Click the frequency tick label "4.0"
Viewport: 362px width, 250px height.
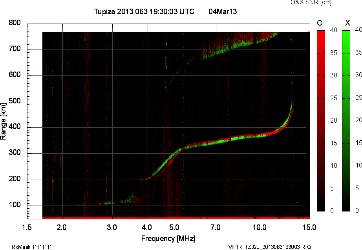pyautogui.click(x=147, y=228)
